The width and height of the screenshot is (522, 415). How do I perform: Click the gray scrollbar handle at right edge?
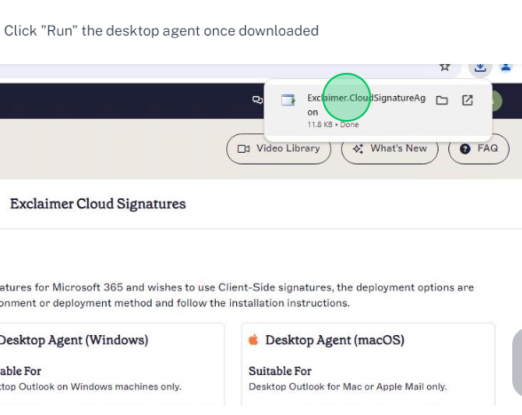click(517, 363)
